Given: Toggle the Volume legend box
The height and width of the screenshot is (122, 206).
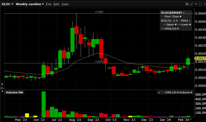Looking at the screenshot, I should point(192,92).
